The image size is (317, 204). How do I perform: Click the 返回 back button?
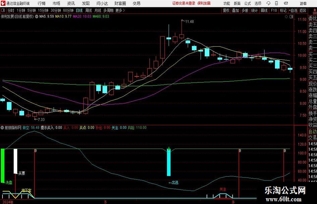pyautogui.click(x=303, y=10)
